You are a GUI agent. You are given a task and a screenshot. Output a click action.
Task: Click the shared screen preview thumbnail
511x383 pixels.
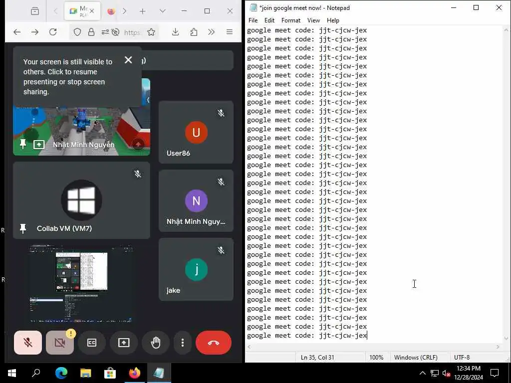(81, 283)
